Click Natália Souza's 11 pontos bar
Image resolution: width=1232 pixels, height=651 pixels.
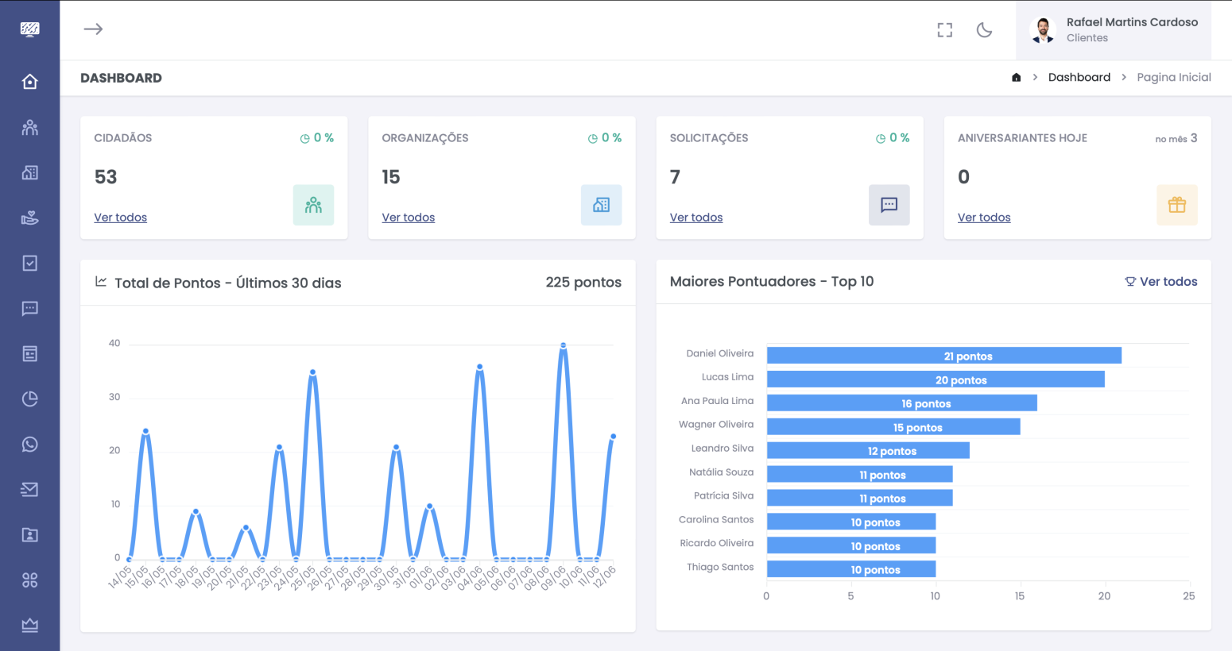(859, 475)
